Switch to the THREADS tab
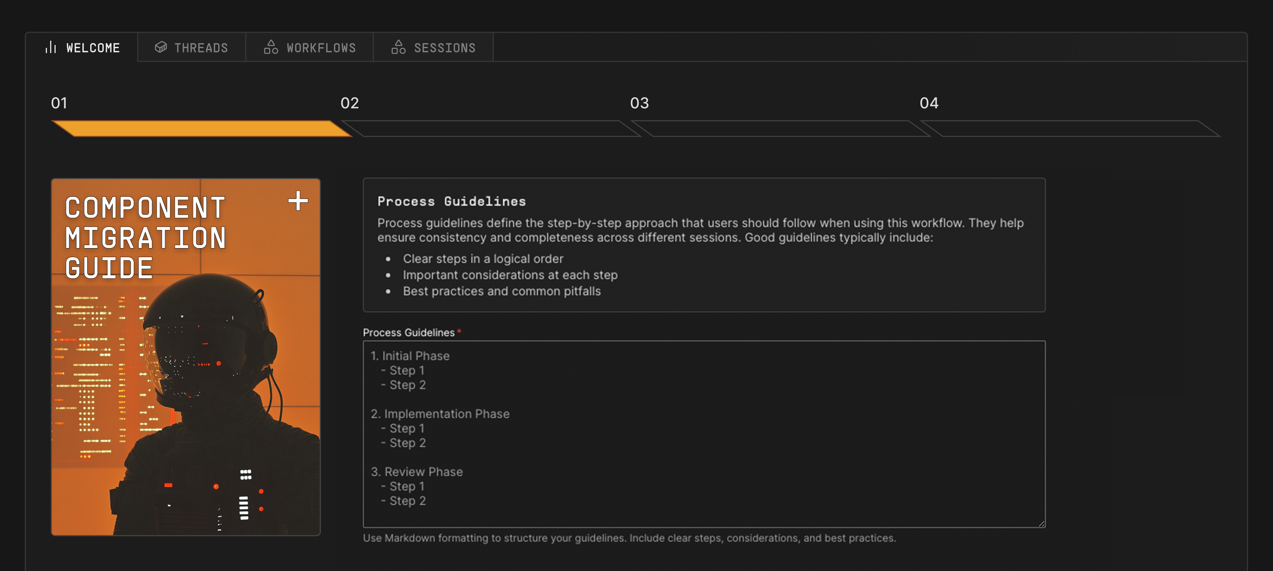1273x571 pixels. pos(191,47)
